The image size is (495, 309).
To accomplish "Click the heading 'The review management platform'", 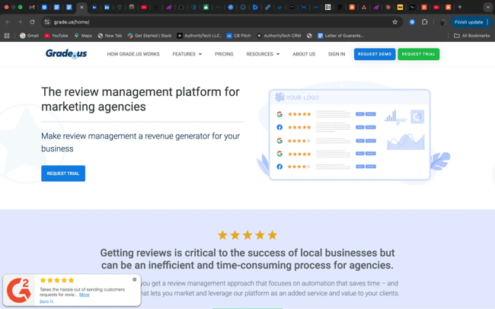I will pos(140,99).
